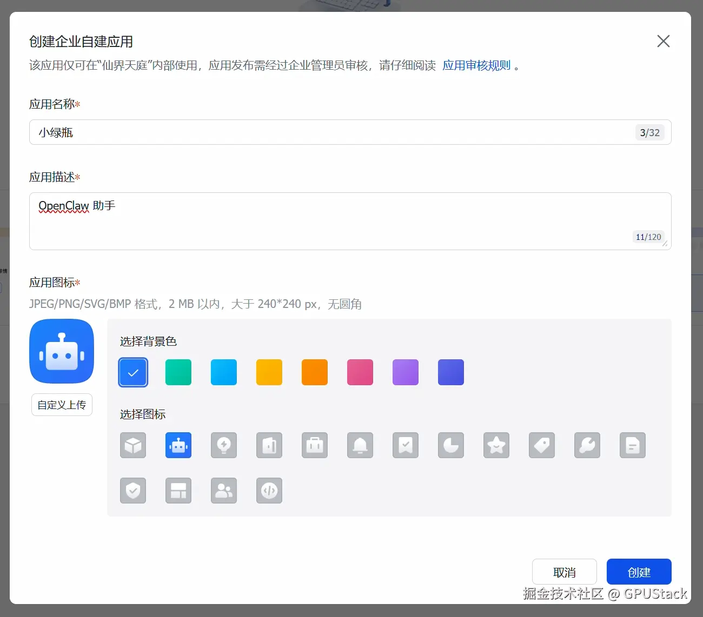Select the layout dashboard icon
703x617 pixels.
(x=178, y=491)
